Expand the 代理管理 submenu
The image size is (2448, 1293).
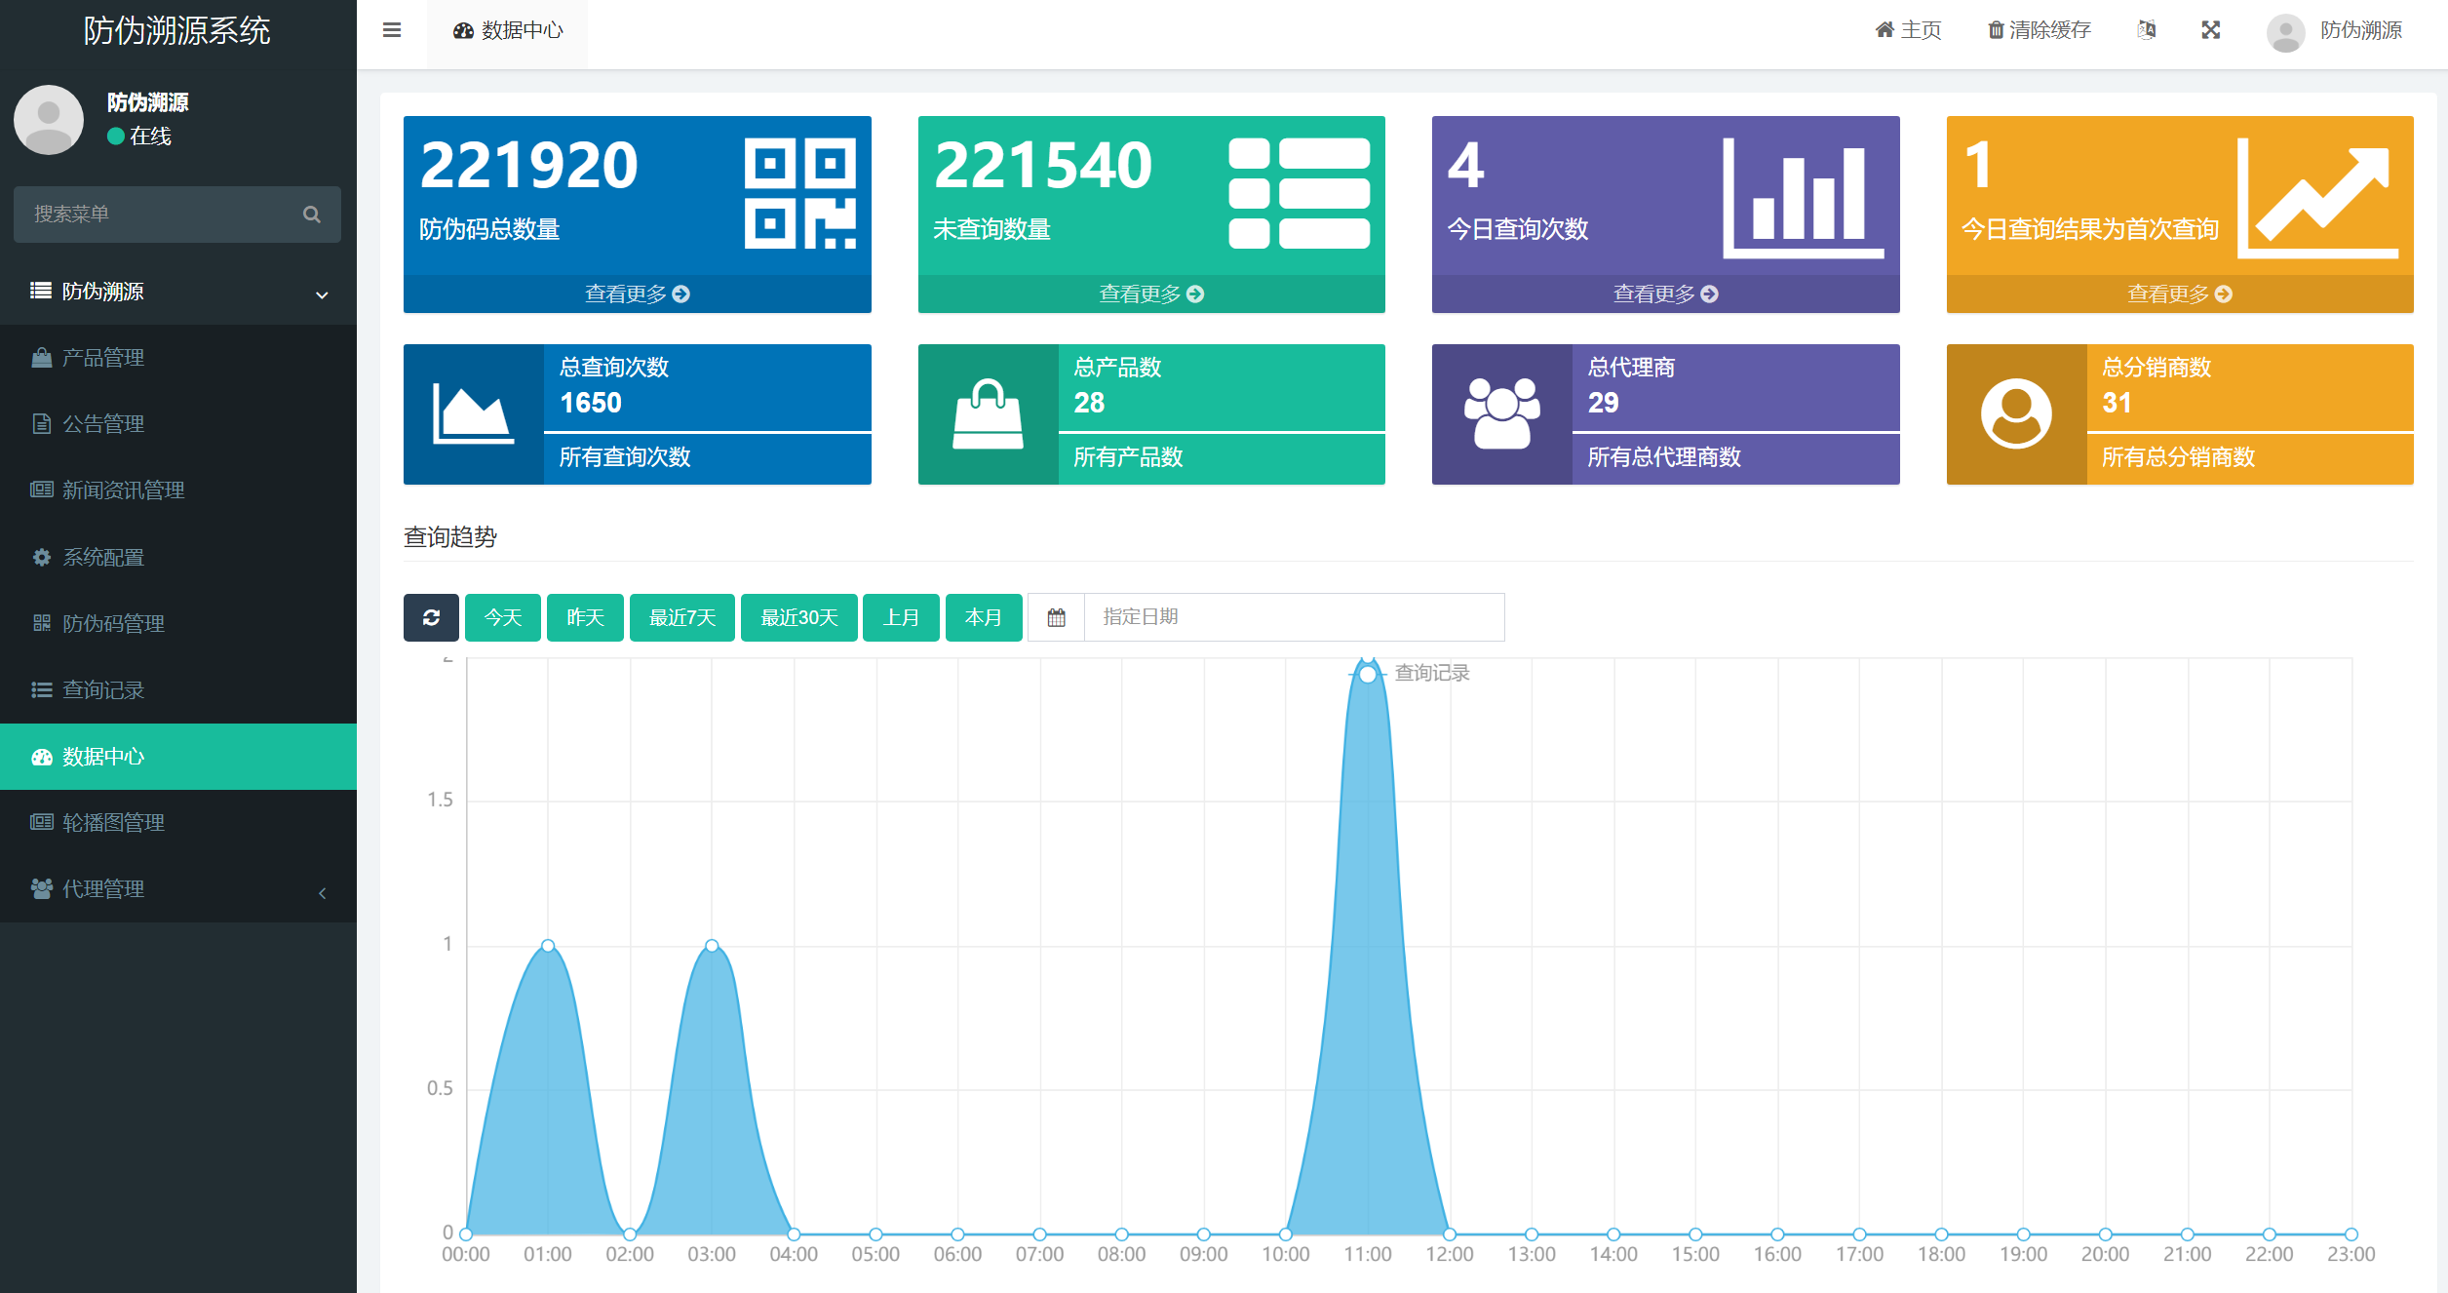[178, 888]
